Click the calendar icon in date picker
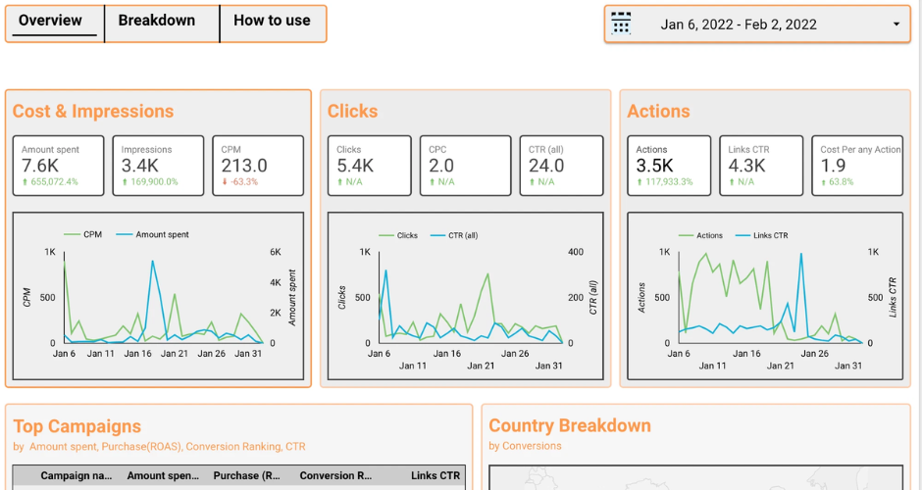The height and width of the screenshot is (490, 922). (621, 24)
